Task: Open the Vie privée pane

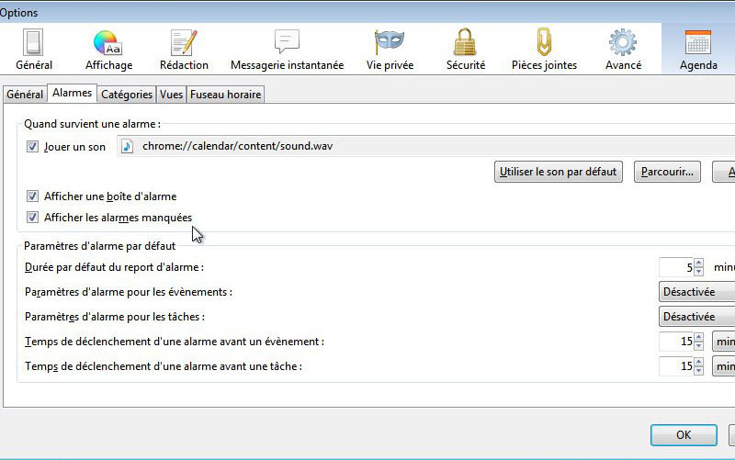Action: coord(390,50)
